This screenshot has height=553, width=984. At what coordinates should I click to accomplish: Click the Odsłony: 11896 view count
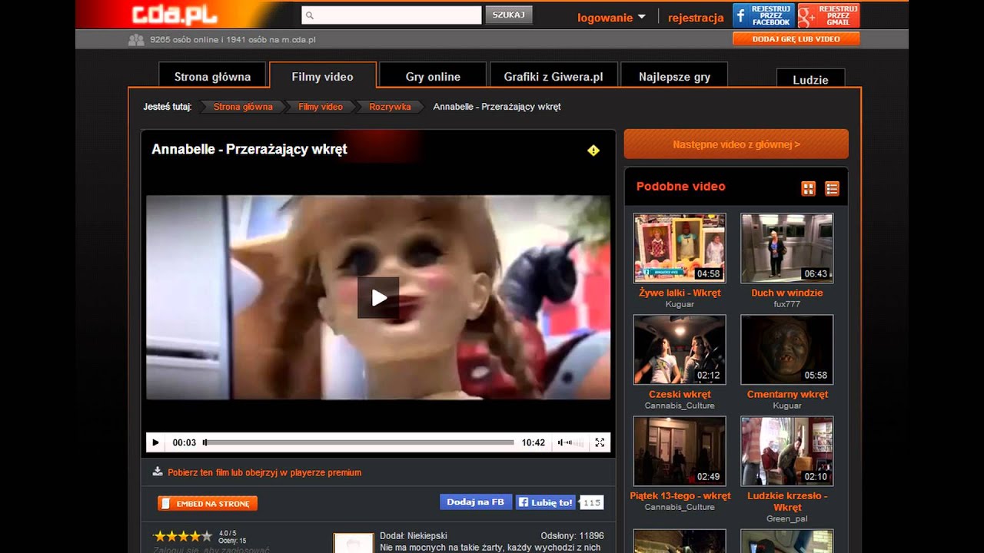(572, 535)
